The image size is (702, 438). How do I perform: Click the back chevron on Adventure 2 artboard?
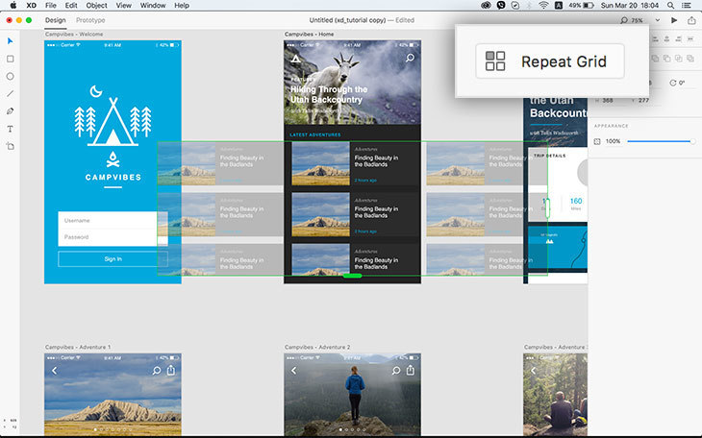[293, 371]
